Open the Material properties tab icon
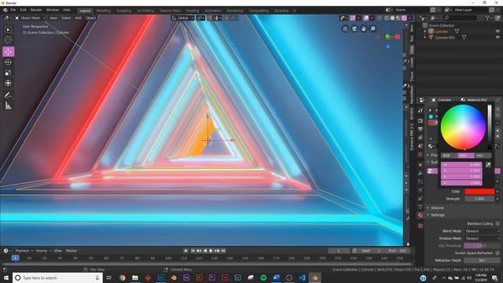Screen dimensions: 503x283 point(420,215)
